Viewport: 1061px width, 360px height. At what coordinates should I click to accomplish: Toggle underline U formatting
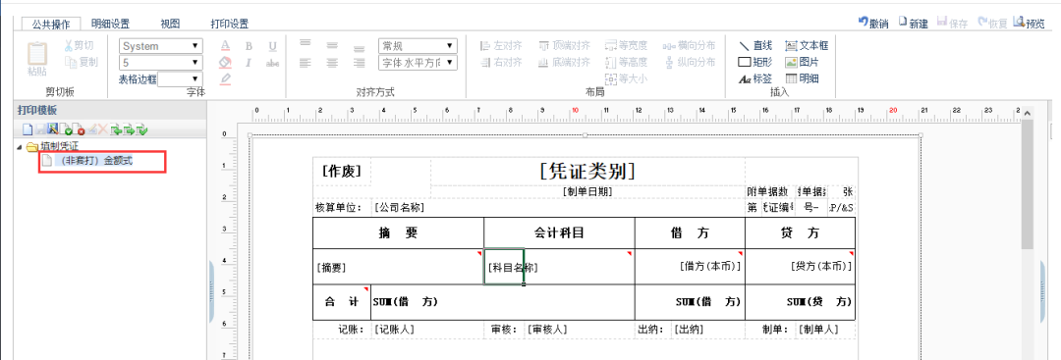[x=273, y=47]
